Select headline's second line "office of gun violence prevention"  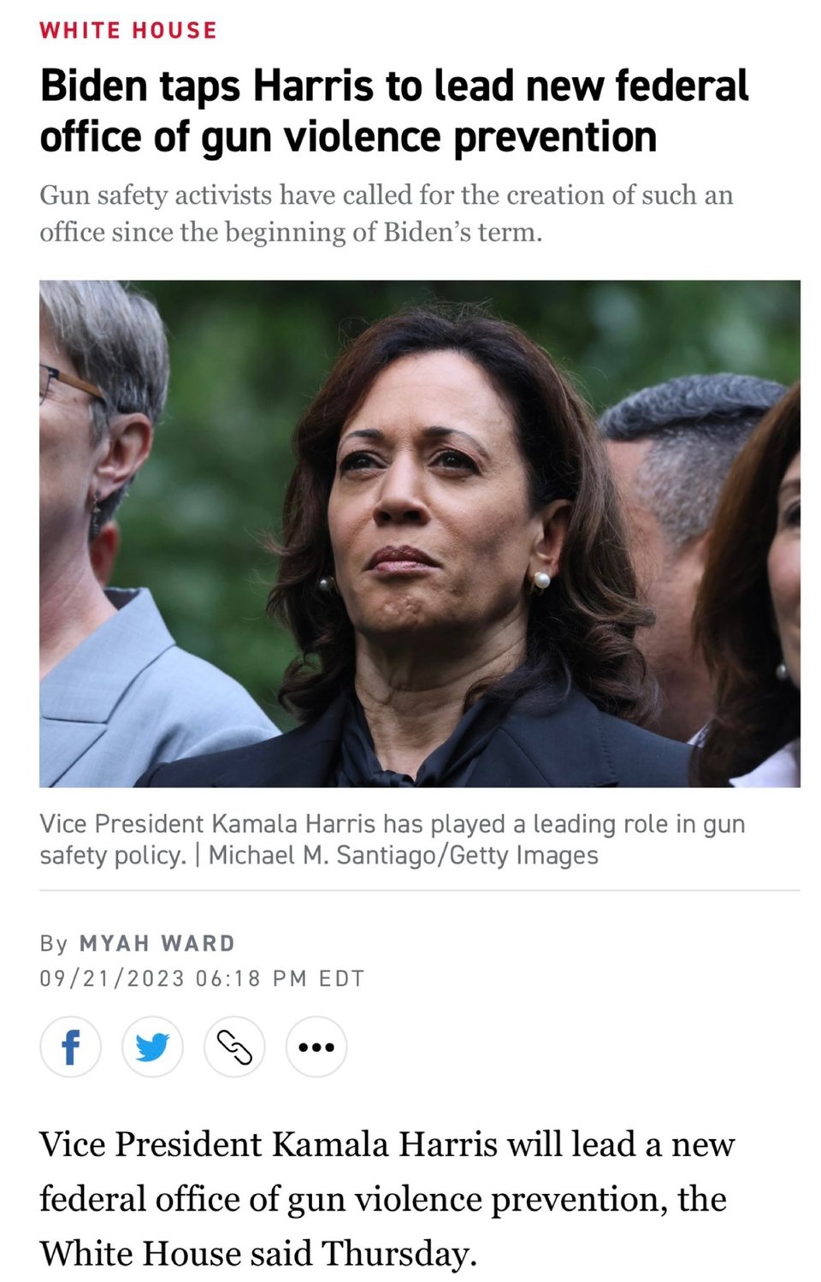pyautogui.click(x=348, y=137)
